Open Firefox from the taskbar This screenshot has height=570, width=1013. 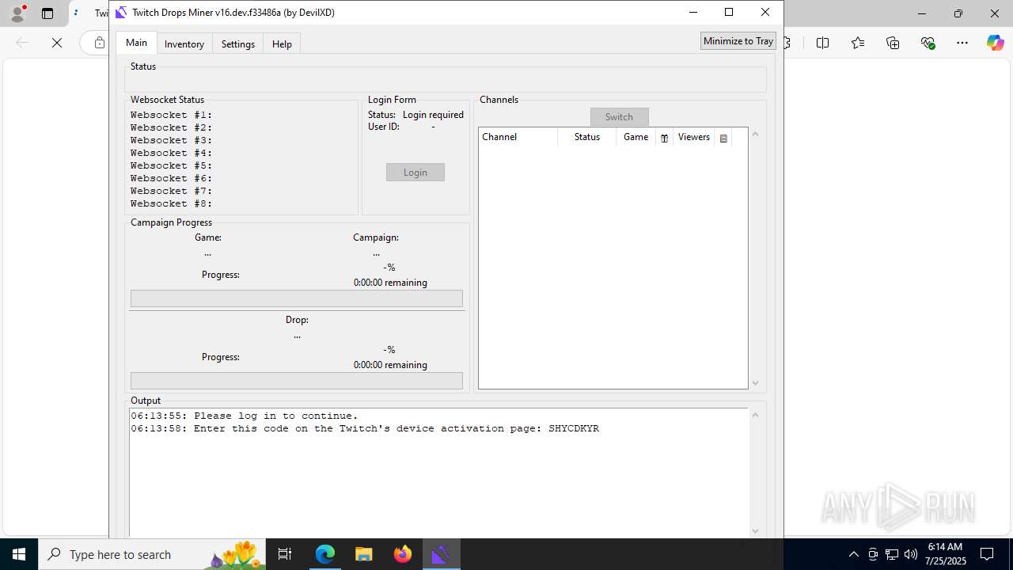(402, 554)
